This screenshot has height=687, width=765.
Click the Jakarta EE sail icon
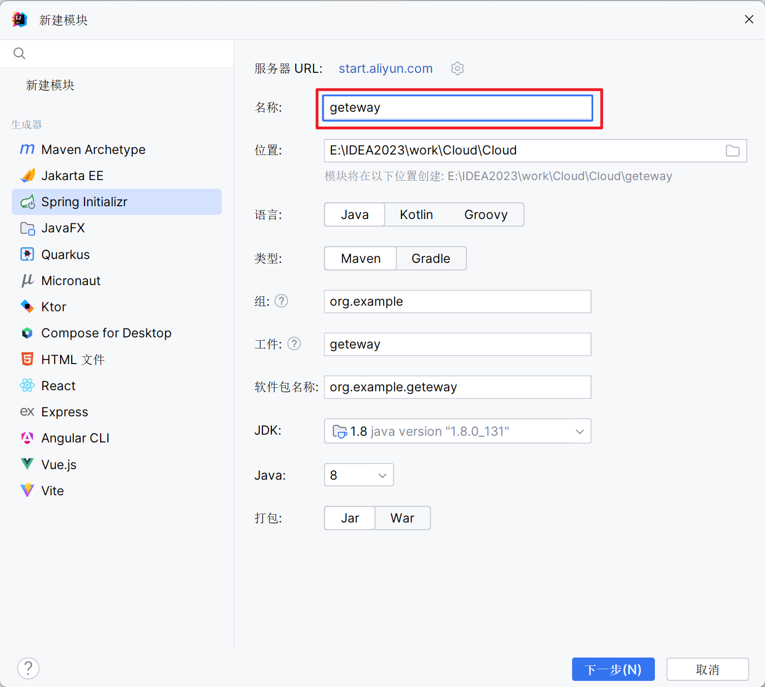click(x=27, y=176)
